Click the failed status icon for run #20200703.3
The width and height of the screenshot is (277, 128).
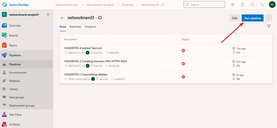tap(183, 64)
